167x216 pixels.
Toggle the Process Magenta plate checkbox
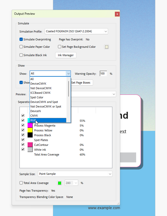(23, 125)
